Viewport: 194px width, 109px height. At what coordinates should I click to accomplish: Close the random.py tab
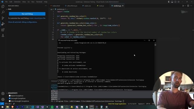coord(123,6)
